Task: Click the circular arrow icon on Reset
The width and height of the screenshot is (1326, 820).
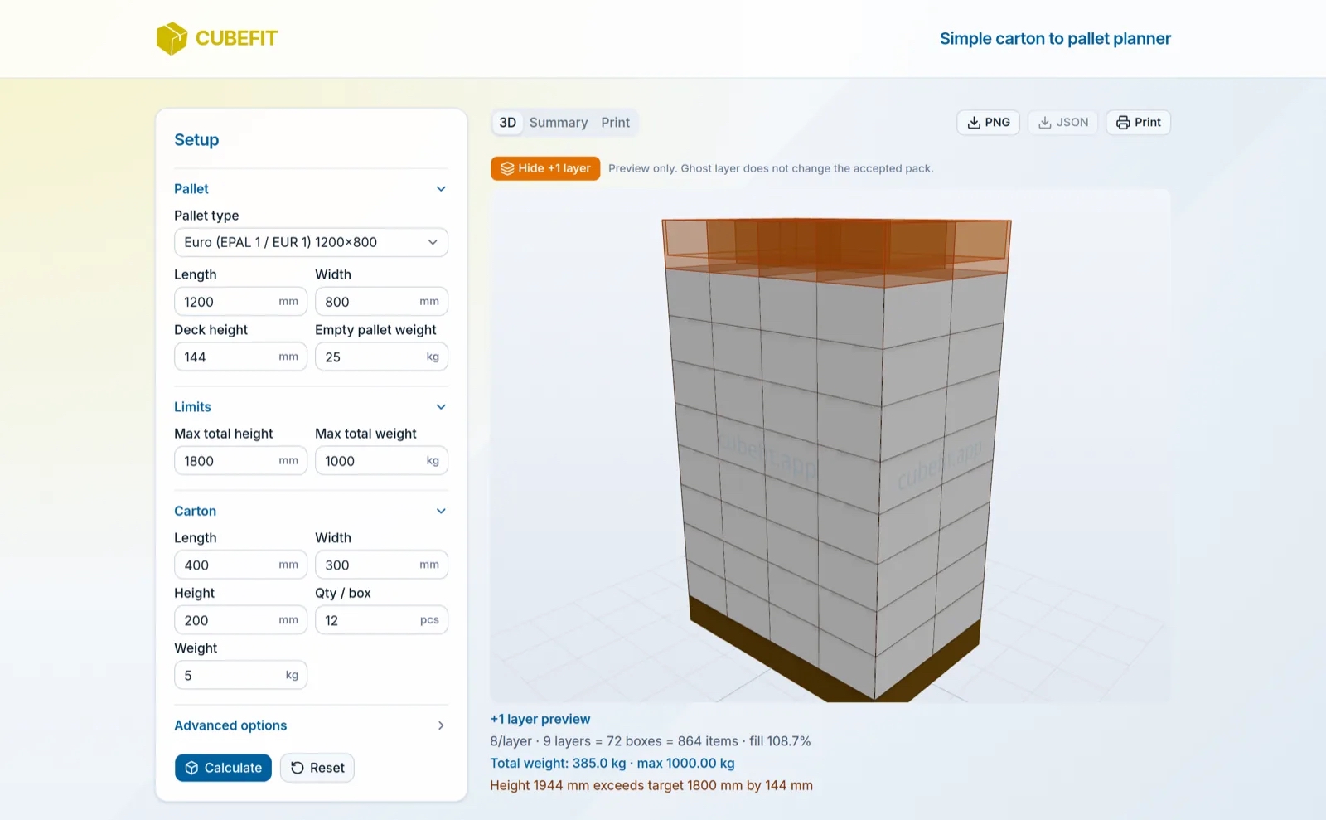Action: tap(298, 768)
